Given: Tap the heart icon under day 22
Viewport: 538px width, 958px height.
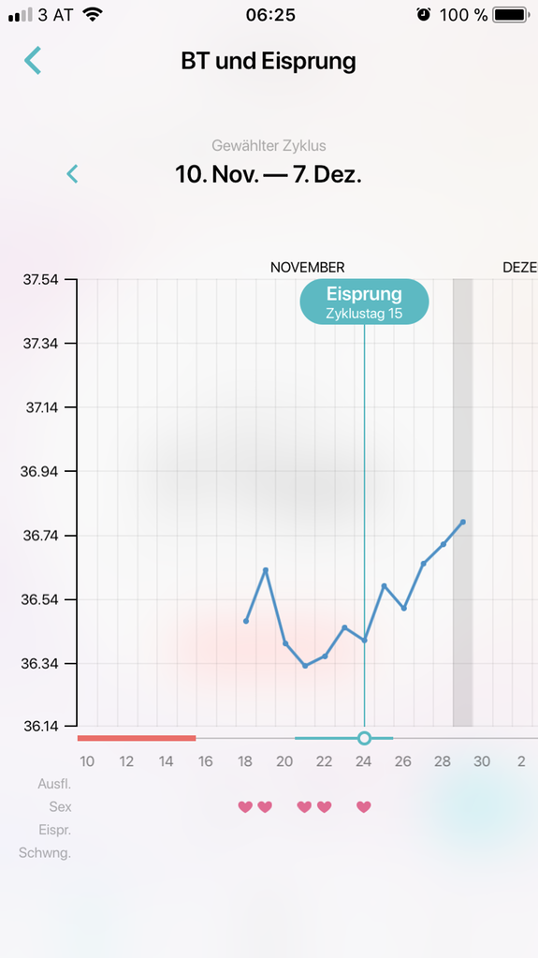Looking at the screenshot, I should (x=325, y=807).
